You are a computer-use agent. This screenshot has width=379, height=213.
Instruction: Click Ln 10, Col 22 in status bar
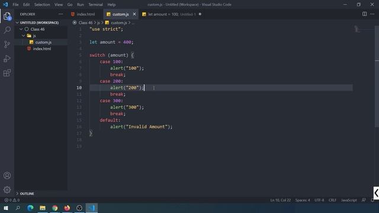[x=280, y=200]
